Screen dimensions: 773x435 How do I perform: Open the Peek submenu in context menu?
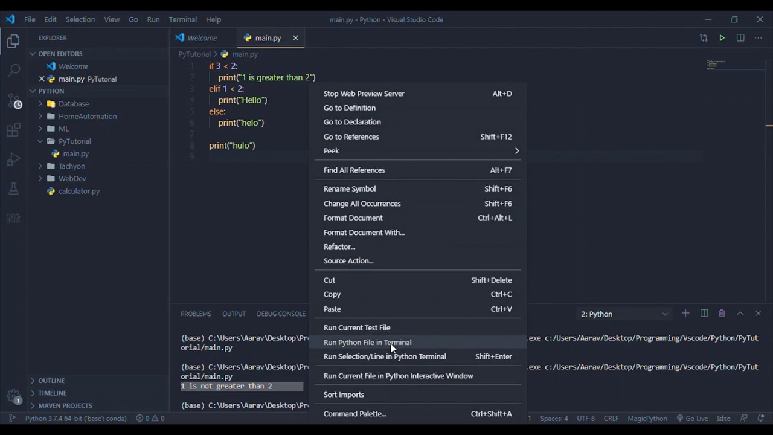pyautogui.click(x=417, y=151)
